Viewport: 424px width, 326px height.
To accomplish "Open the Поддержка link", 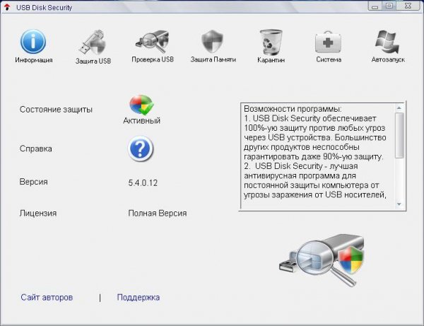I will coord(139,297).
